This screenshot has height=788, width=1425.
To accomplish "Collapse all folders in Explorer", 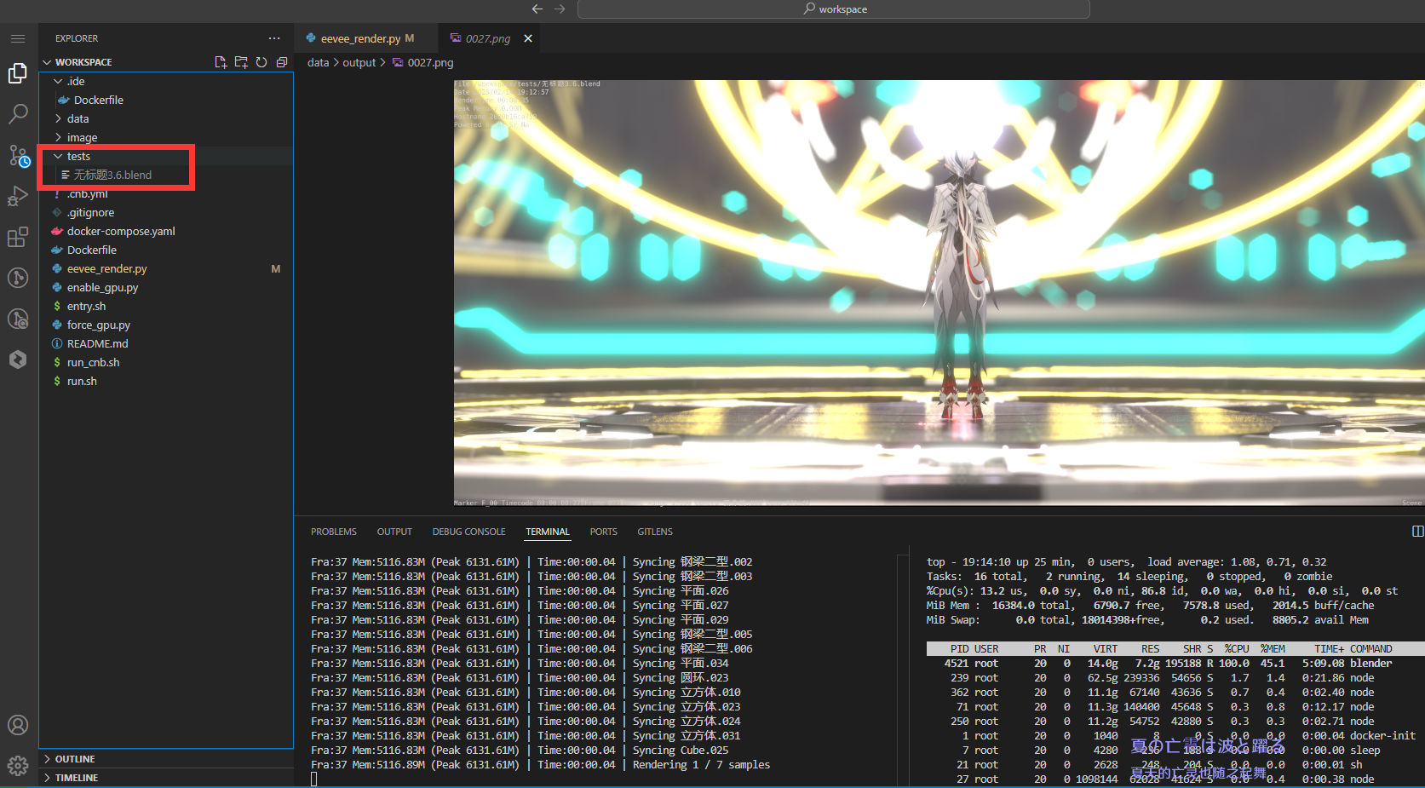I will pyautogui.click(x=282, y=62).
